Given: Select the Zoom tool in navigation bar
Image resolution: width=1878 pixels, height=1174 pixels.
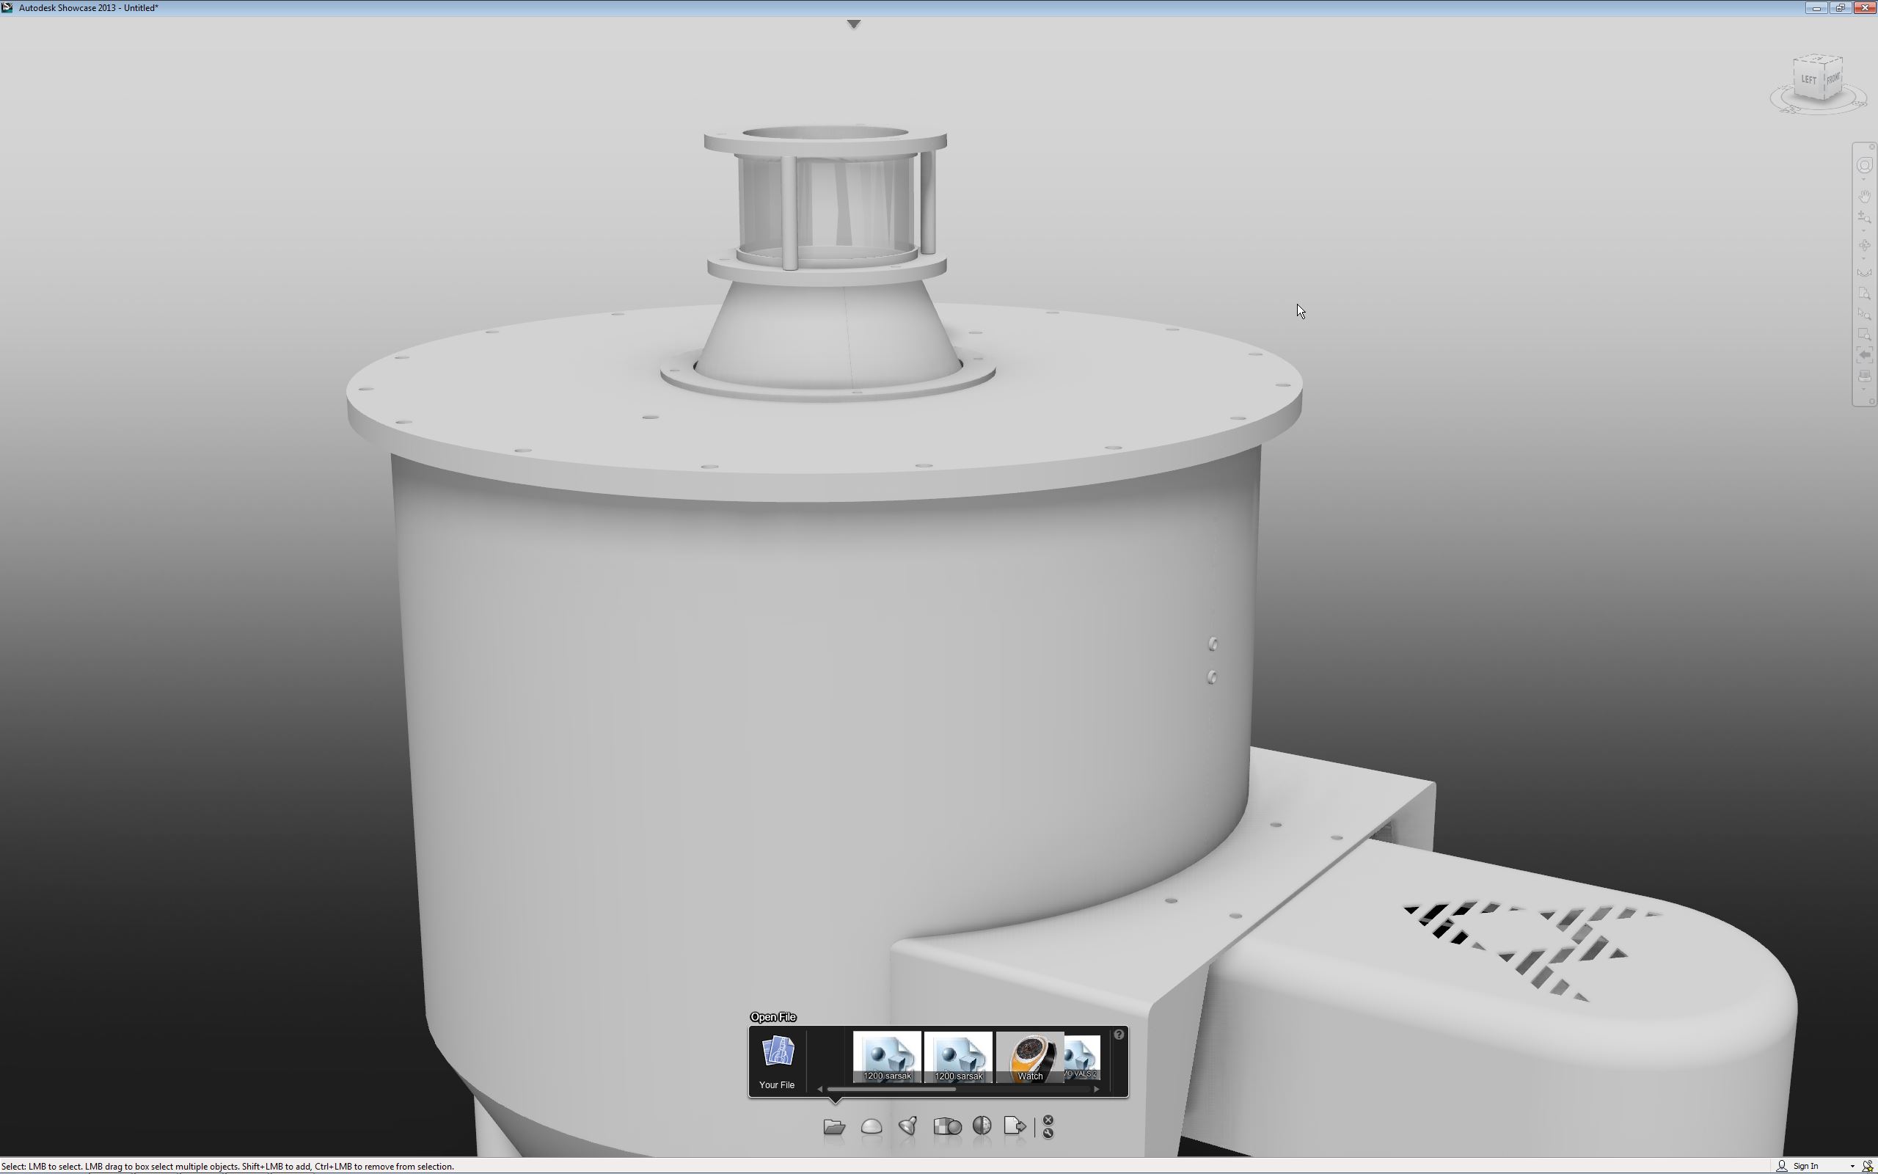Looking at the screenshot, I should click(1864, 217).
